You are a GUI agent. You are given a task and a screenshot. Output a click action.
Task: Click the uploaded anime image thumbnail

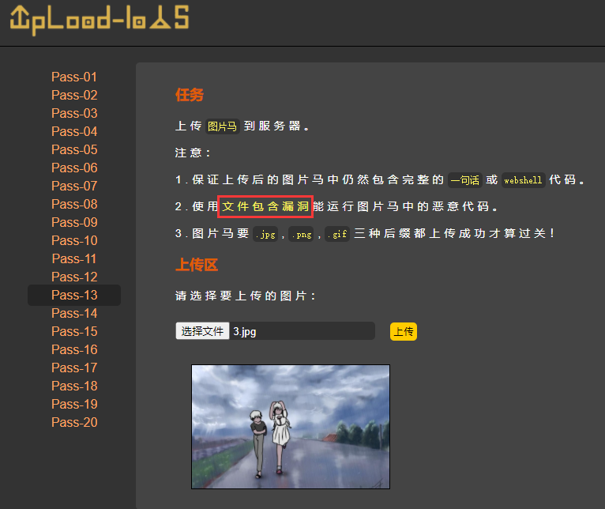(291, 426)
